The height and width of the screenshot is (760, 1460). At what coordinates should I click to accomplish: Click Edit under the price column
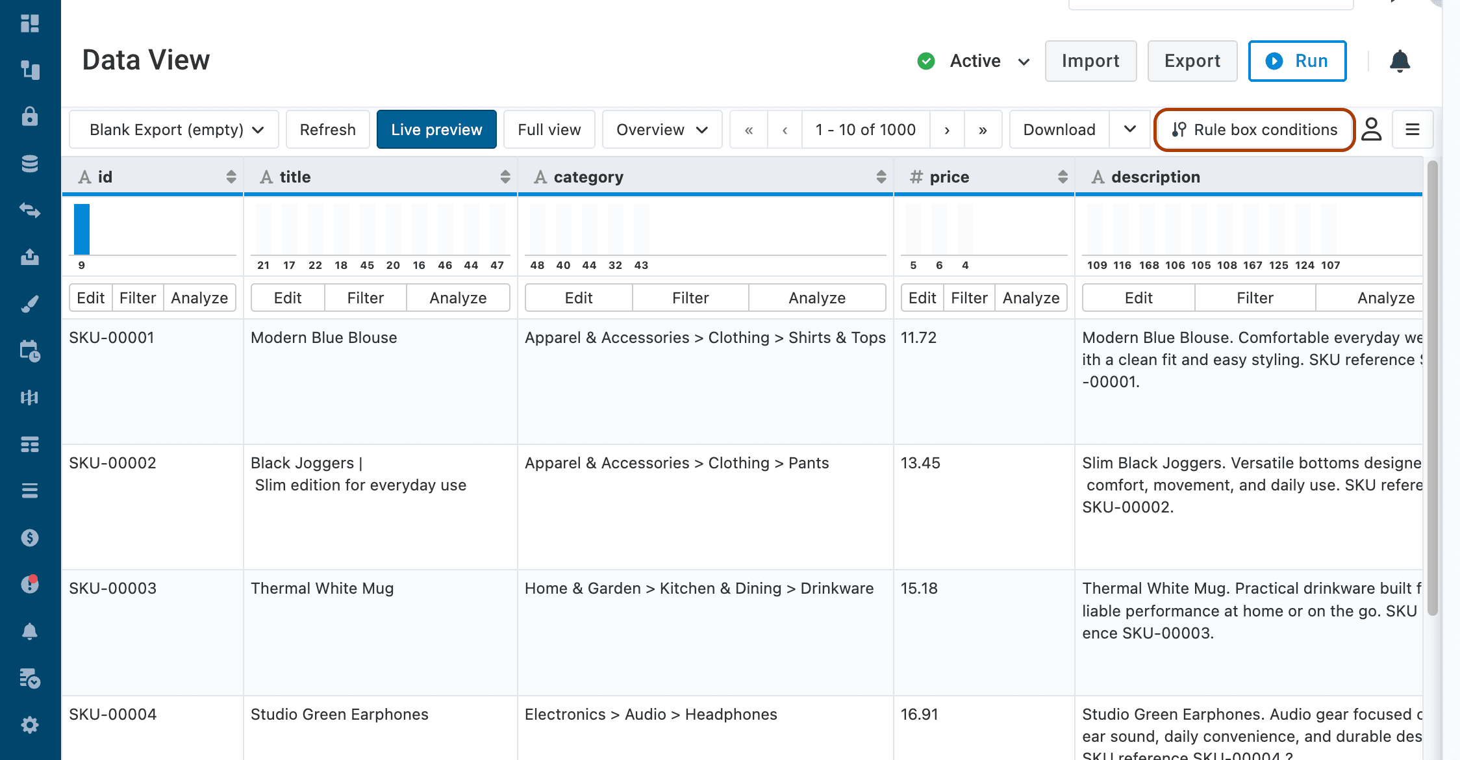coord(922,298)
